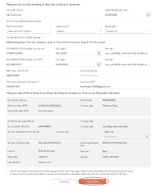Select the NLTT phone number field
The height and width of the screenshot is (186, 154).
point(42,87)
